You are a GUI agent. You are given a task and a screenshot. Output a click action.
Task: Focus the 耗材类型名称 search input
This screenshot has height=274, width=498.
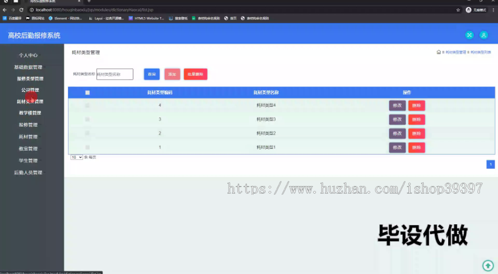pos(115,74)
